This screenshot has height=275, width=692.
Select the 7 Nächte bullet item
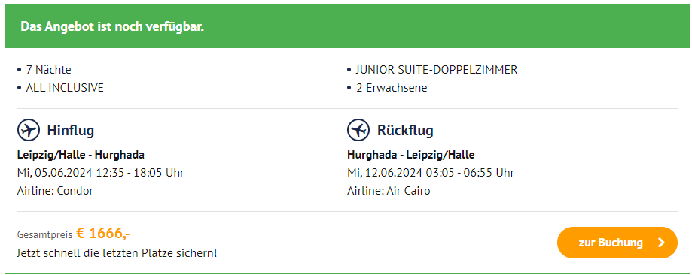(44, 70)
